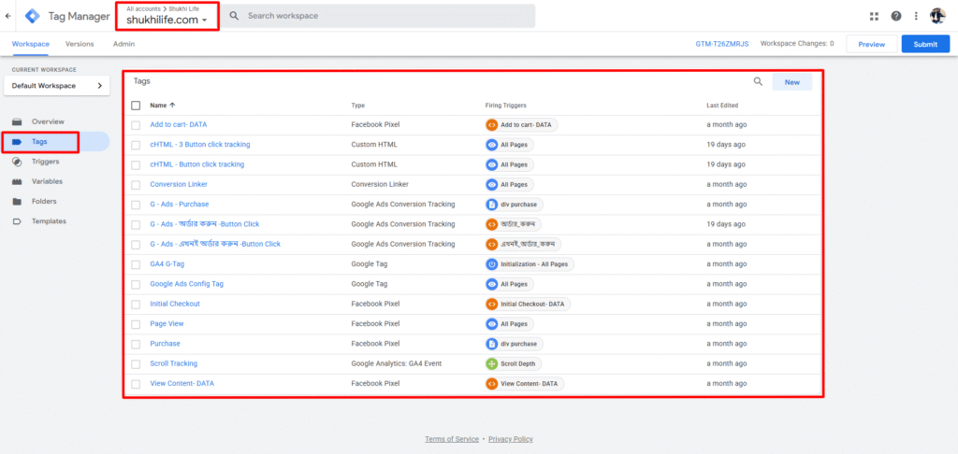The image size is (958, 454).
Task: Click the Last Edited column header
Action: pos(722,106)
